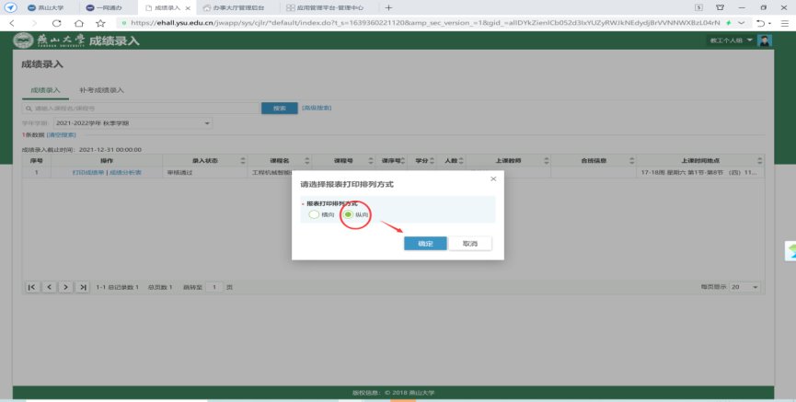Click the 确定 confirm button
Image resolution: width=796 pixels, height=402 pixels.
click(x=425, y=243)
